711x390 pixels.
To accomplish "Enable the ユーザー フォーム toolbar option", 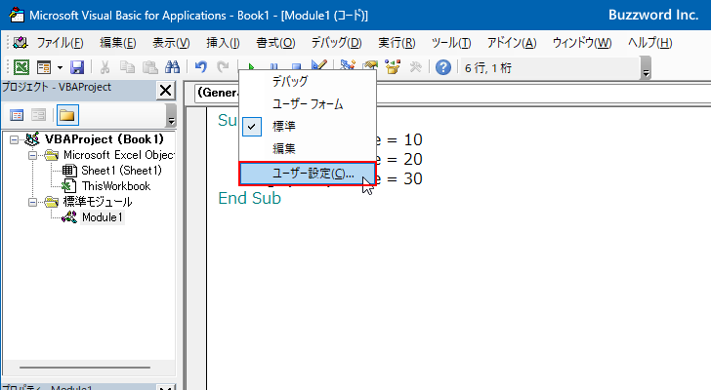I will click(x=308, y=104).
